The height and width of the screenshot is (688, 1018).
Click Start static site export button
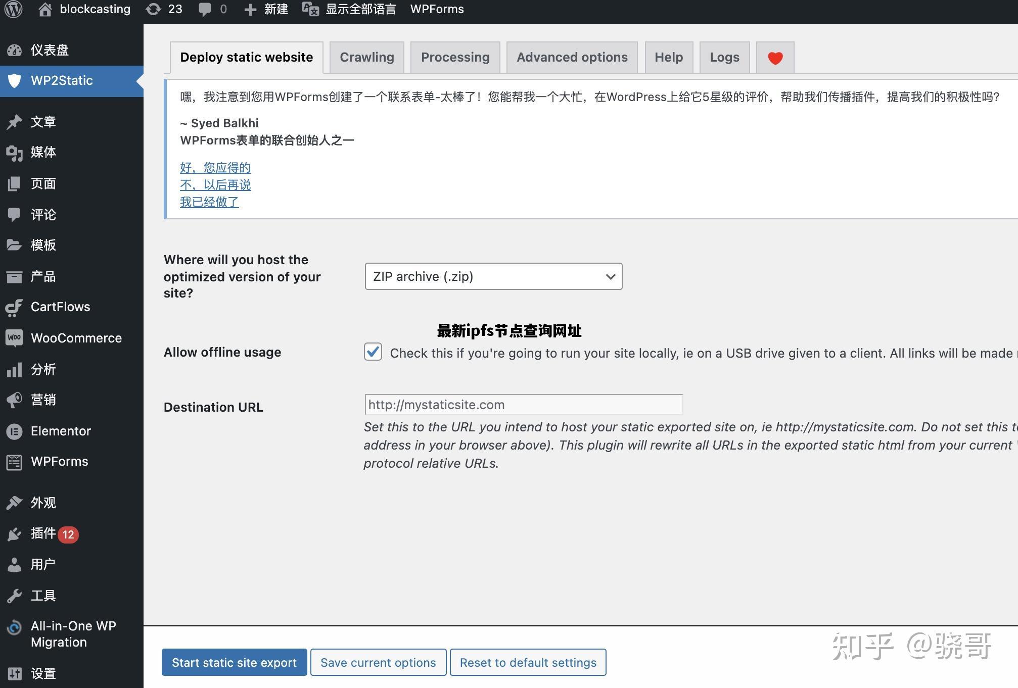235,662
